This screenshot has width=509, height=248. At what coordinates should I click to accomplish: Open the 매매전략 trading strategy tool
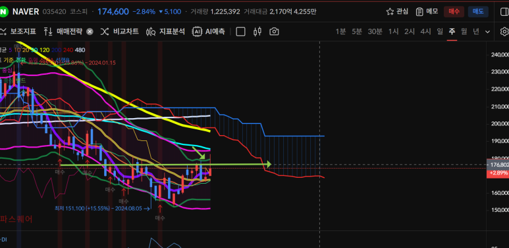point(64,31)
